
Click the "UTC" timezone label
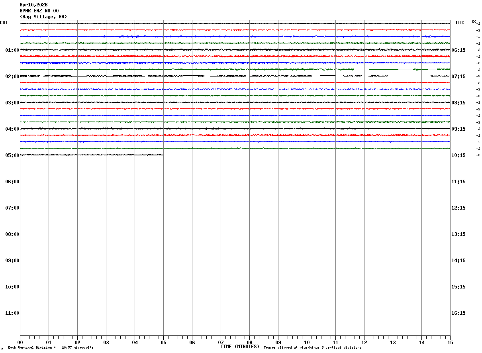[460, 23]
